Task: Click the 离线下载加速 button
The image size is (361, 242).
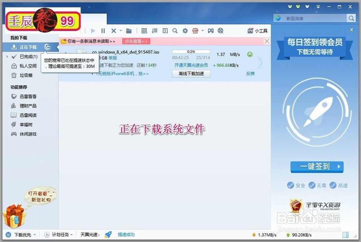Action: [191, 73]
